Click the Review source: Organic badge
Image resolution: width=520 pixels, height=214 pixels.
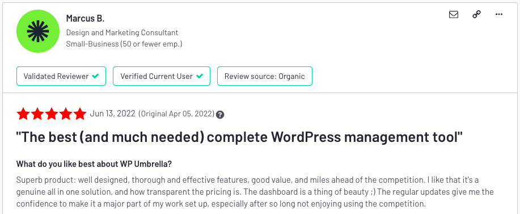(265, 76)
